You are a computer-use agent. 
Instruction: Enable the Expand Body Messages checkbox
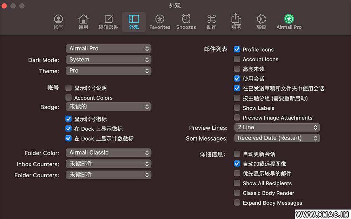click(237, 203)
